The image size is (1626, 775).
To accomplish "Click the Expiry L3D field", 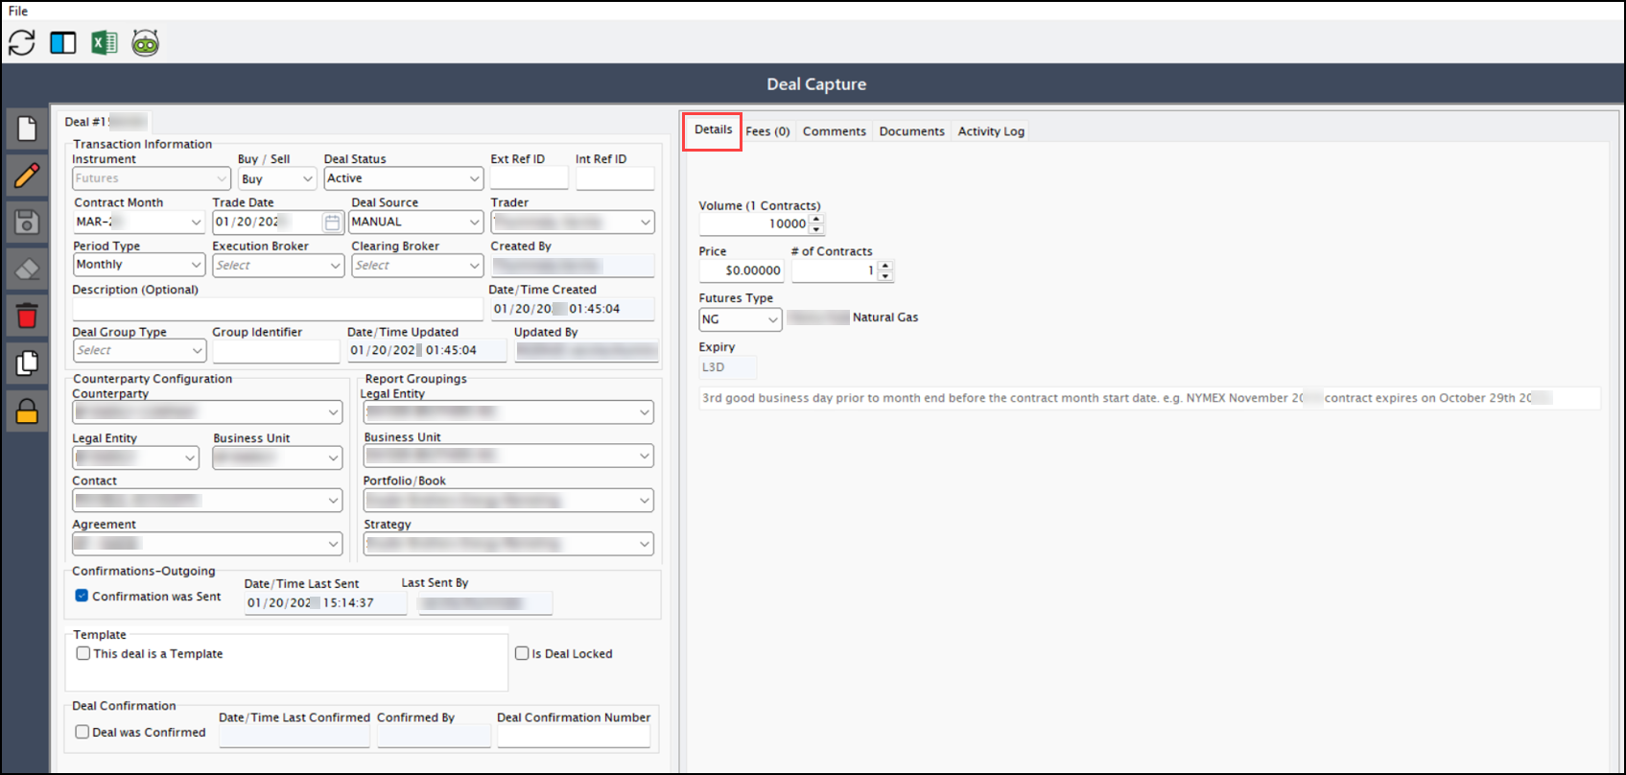I will [728, 367].
